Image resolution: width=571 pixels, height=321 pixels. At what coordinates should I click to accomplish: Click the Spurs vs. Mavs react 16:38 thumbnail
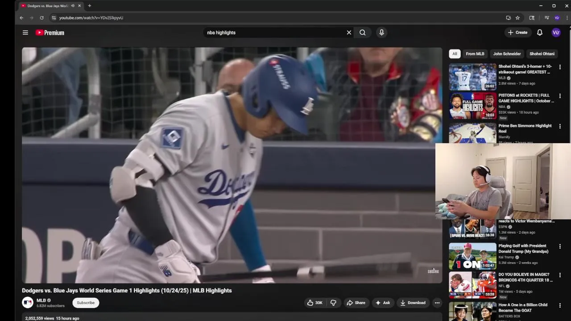click(472, 229)
